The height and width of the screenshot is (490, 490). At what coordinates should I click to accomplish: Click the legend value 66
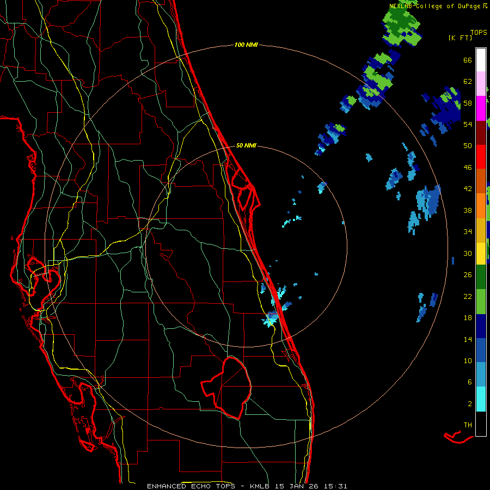click(x=468, y=60)
